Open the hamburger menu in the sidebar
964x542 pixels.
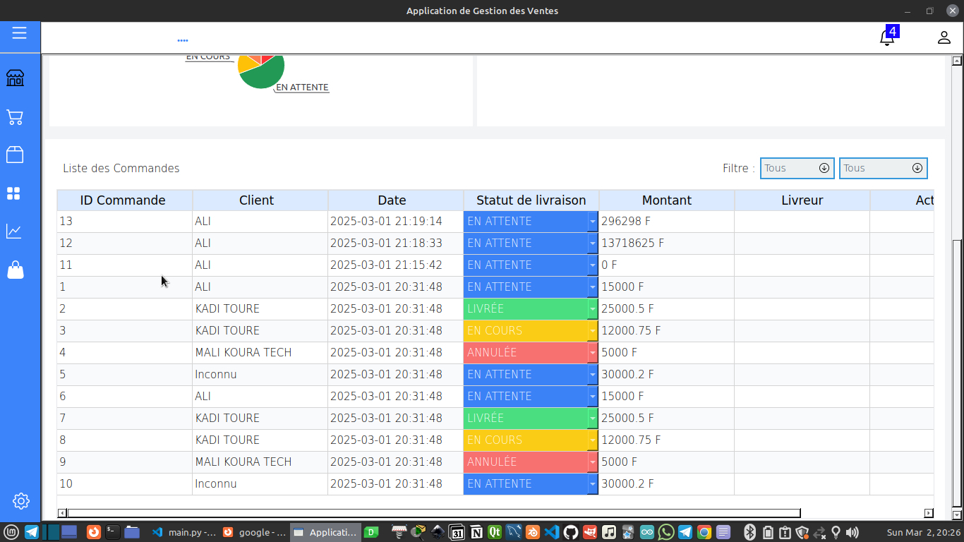(19, 33)
